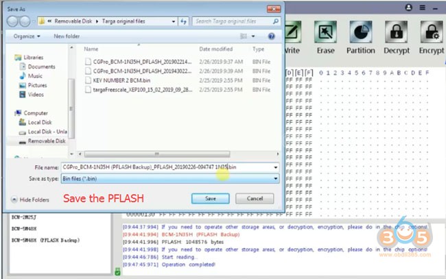446x279 pixels.
Task: Open the hamburger menu icon
Action: click(x=423, y=8)
